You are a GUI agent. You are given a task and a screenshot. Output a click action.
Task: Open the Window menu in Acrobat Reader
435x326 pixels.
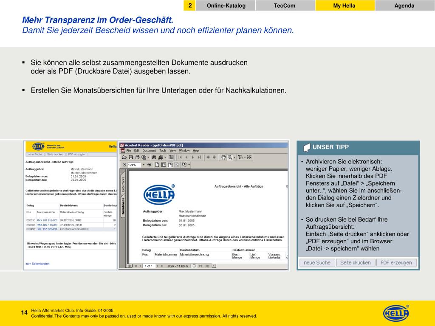tap(184, 151)
